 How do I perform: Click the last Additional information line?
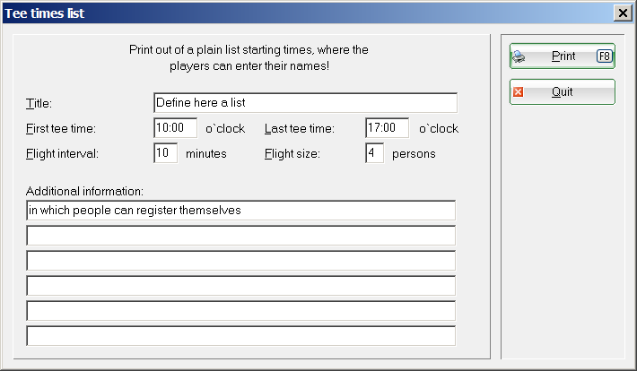241,336
